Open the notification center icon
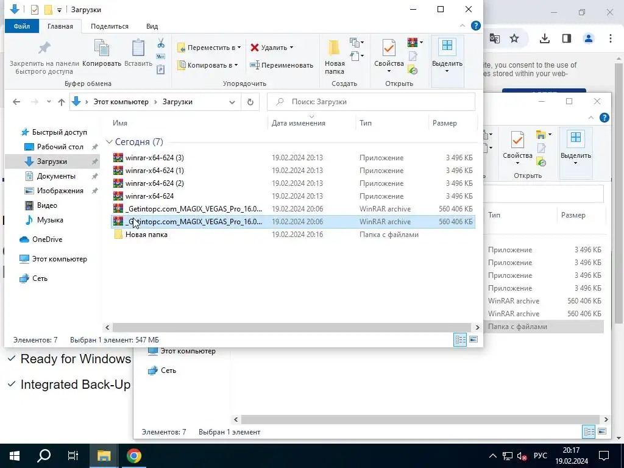624x468 pixels. [x=604, y=456]
